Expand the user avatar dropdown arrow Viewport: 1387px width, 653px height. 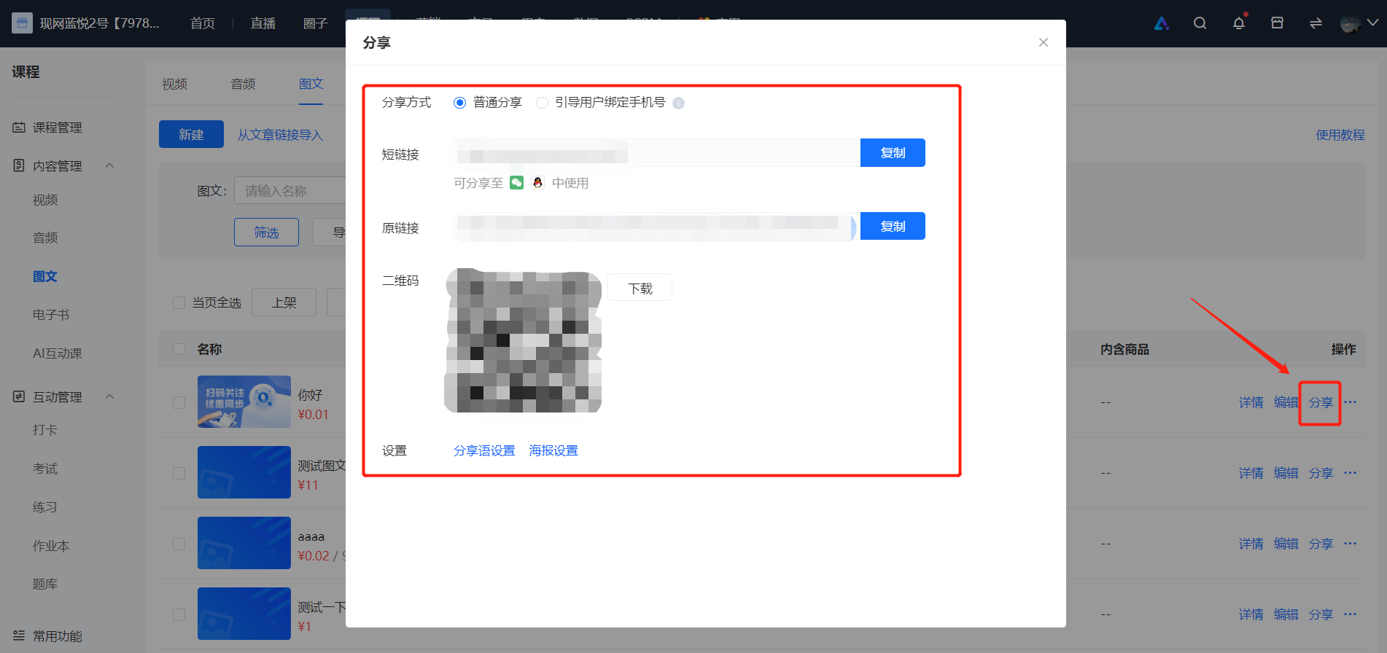click(x=1372, y=23)
